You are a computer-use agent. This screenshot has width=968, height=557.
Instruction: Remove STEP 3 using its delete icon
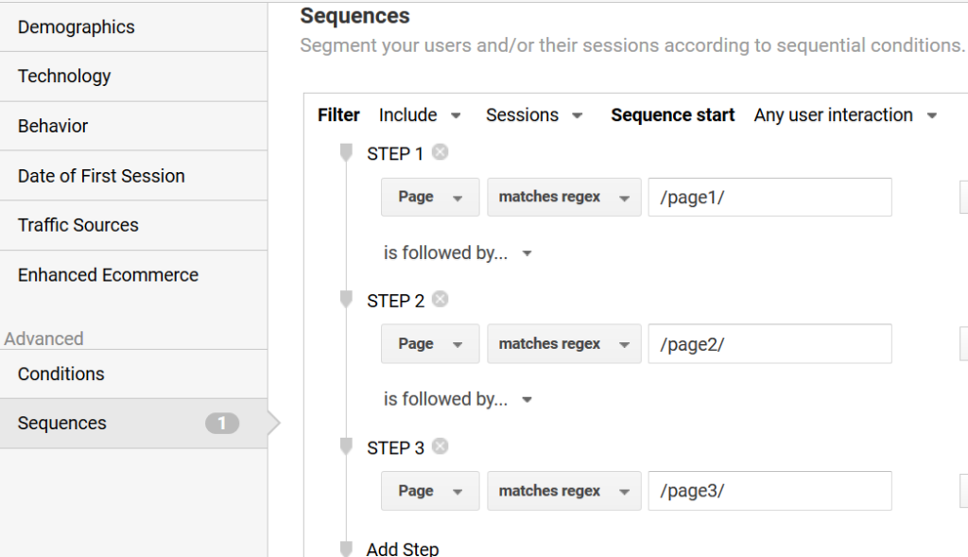click(x=440, y=446)
